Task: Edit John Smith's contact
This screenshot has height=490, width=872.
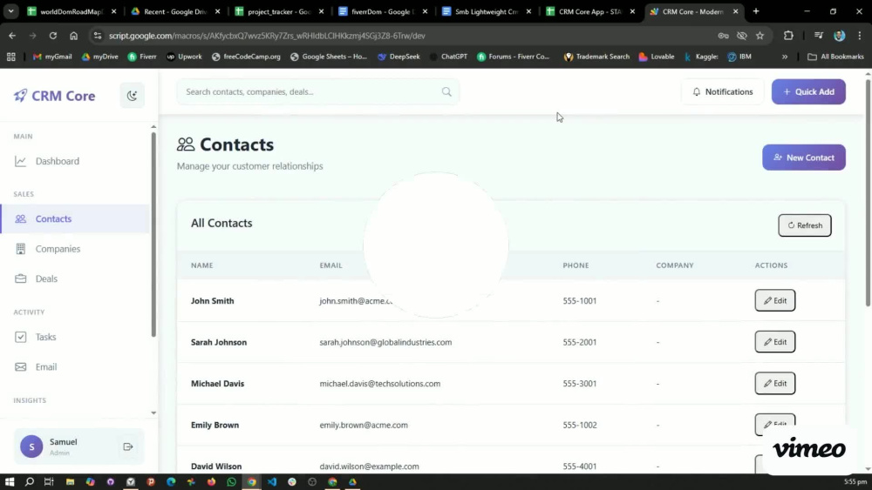Action: click(774, 300)
